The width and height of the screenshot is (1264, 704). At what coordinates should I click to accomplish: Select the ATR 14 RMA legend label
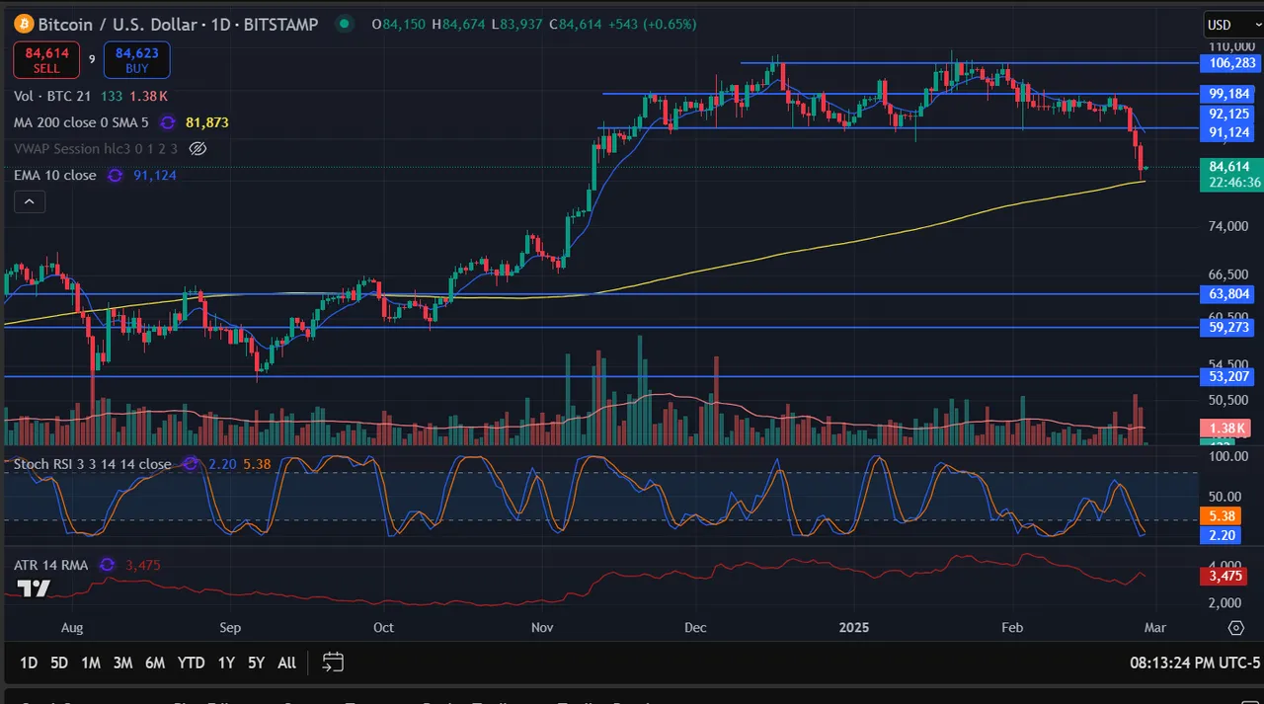pyautogui.click(x=51, y=565)
